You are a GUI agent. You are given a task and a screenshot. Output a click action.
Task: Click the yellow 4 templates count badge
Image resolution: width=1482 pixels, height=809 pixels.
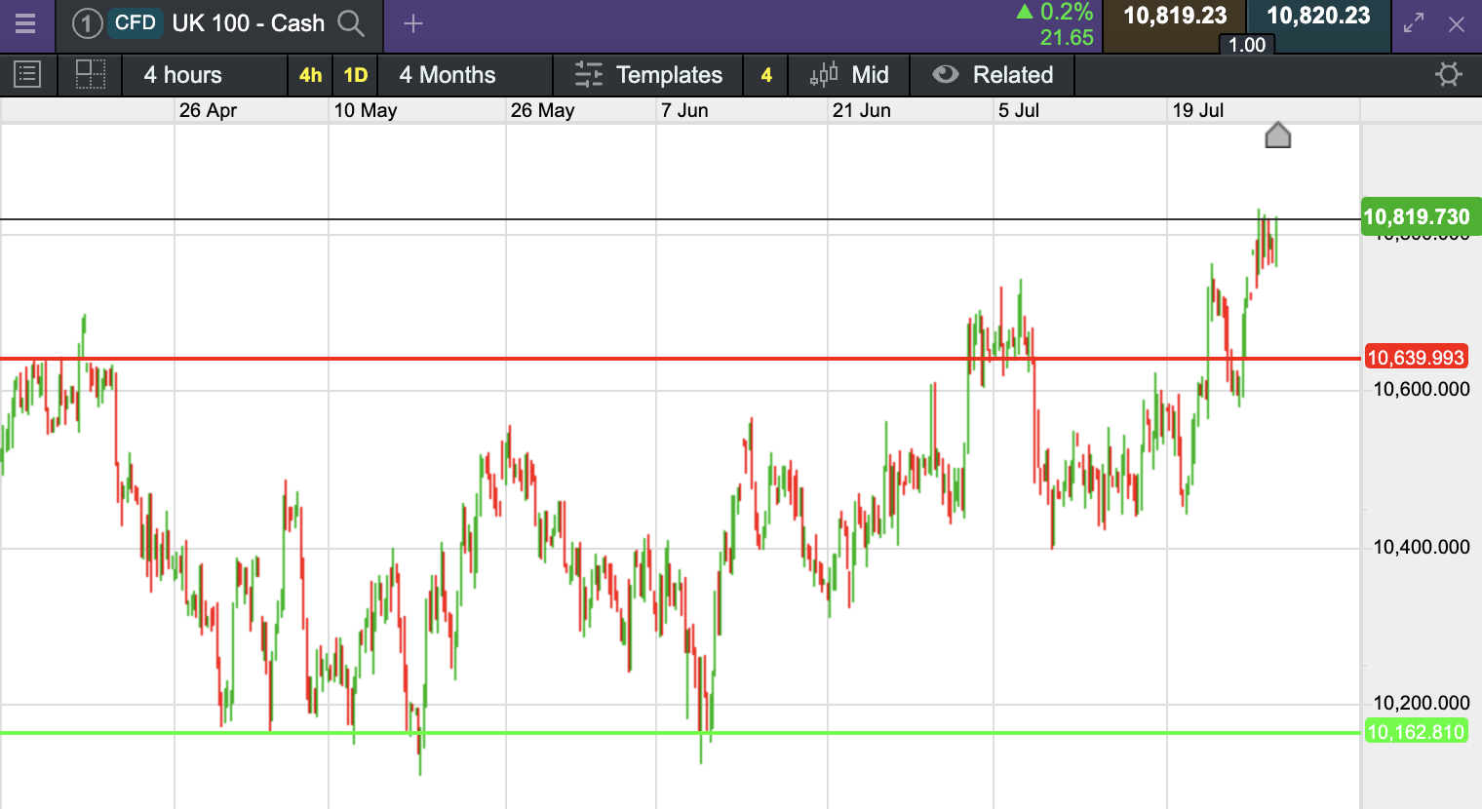[x=766, y=75]
